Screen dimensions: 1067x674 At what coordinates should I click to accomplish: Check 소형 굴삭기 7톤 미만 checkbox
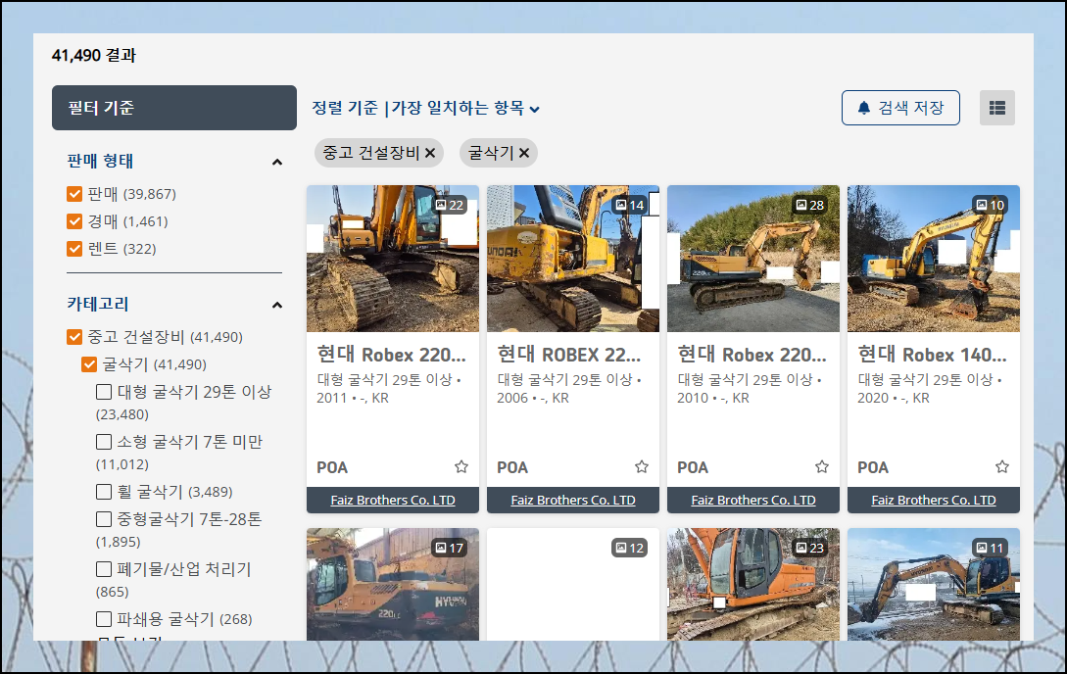coord(104,442)
